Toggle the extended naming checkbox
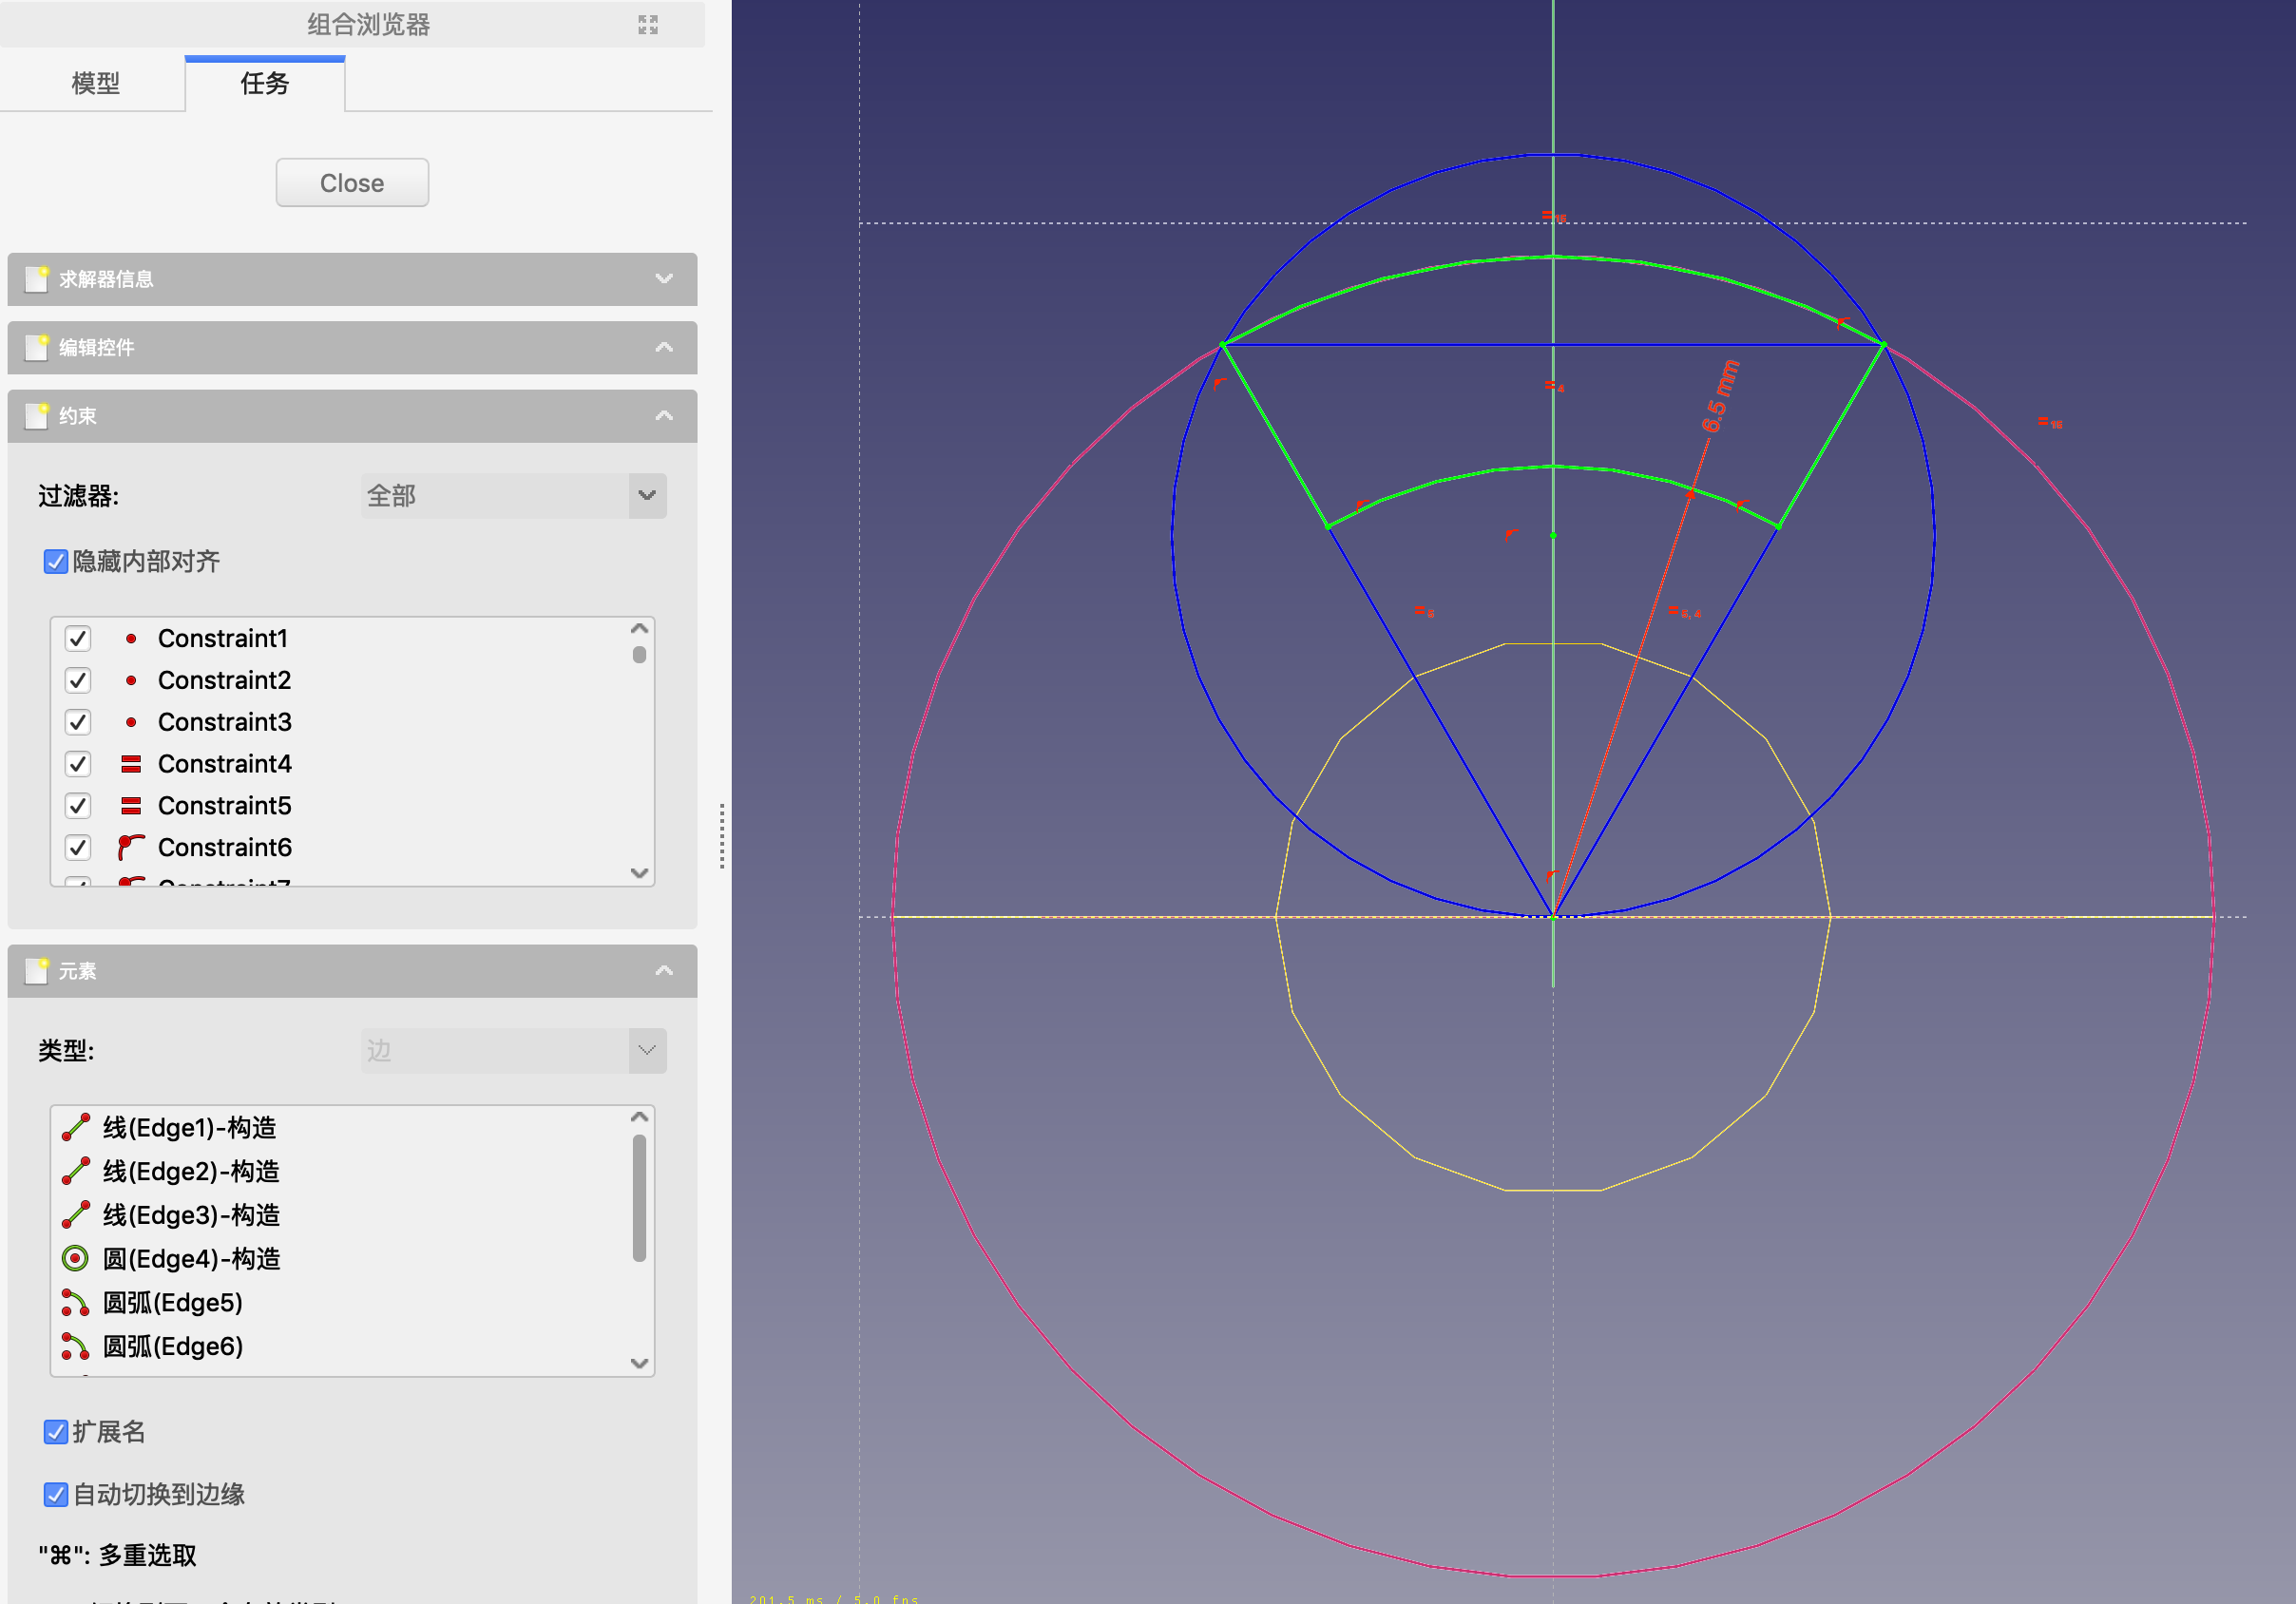 pos(56,1432)
